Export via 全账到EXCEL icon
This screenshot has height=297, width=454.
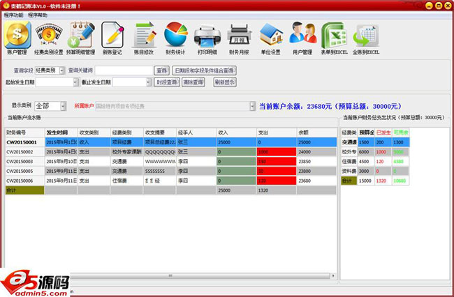(366, 38)
